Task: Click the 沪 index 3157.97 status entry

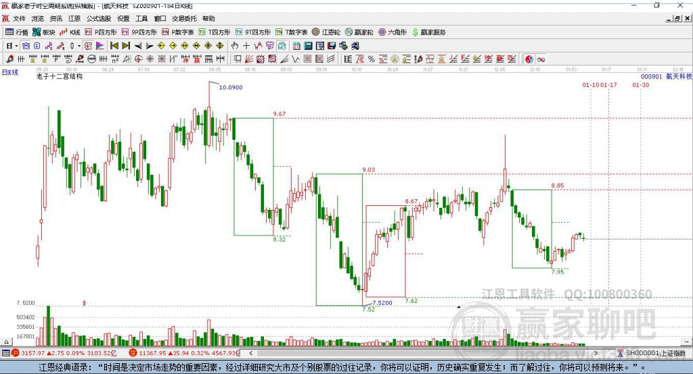Action: [66, 353]
